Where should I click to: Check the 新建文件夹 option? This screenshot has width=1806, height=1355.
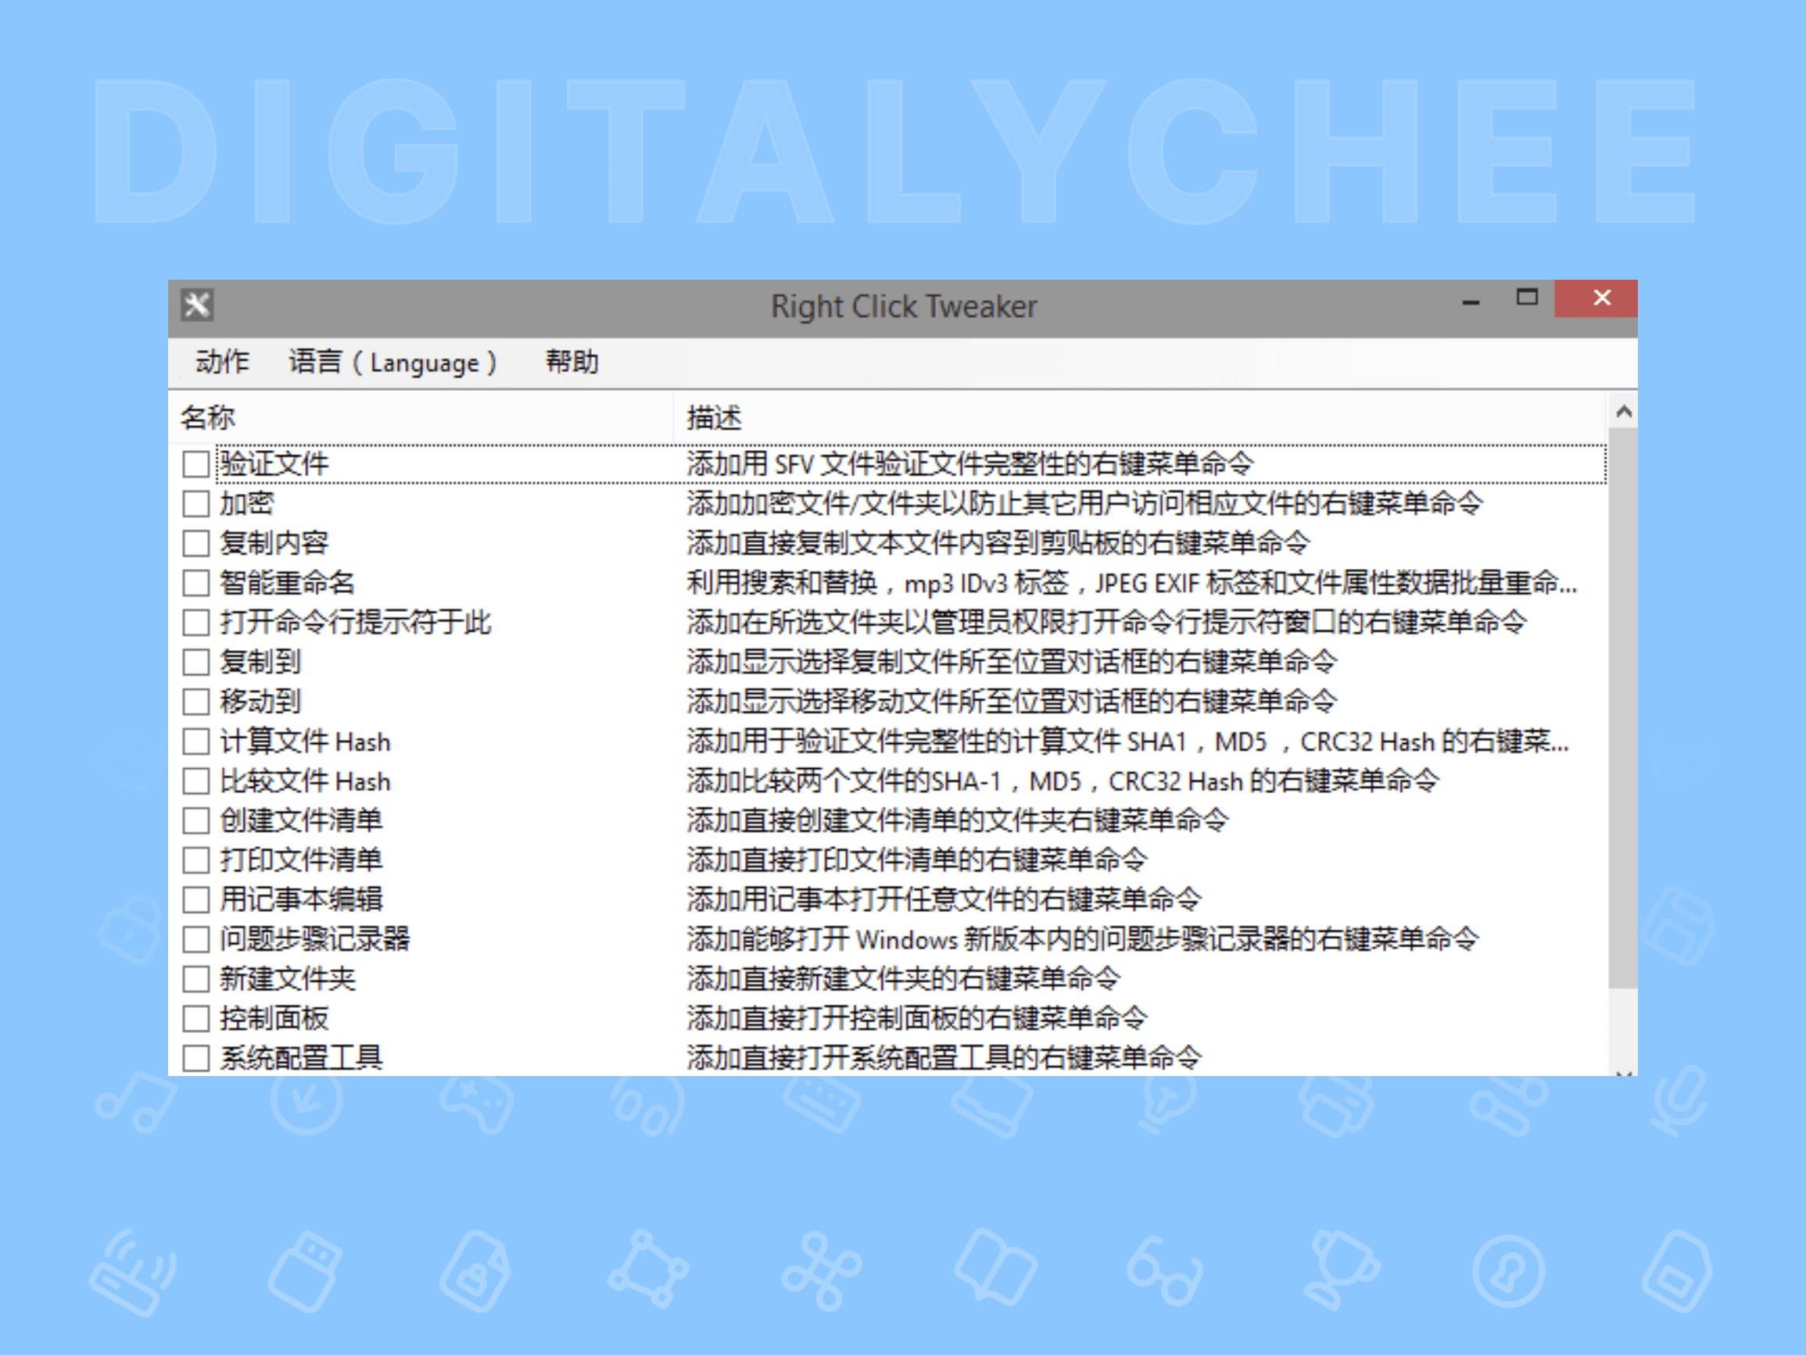point(196,978)
